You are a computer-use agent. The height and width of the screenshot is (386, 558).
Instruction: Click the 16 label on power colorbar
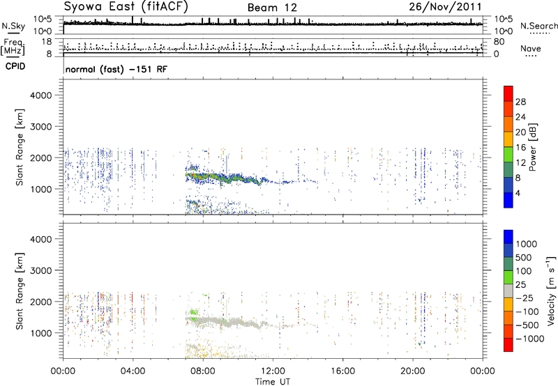pos(520,148)
